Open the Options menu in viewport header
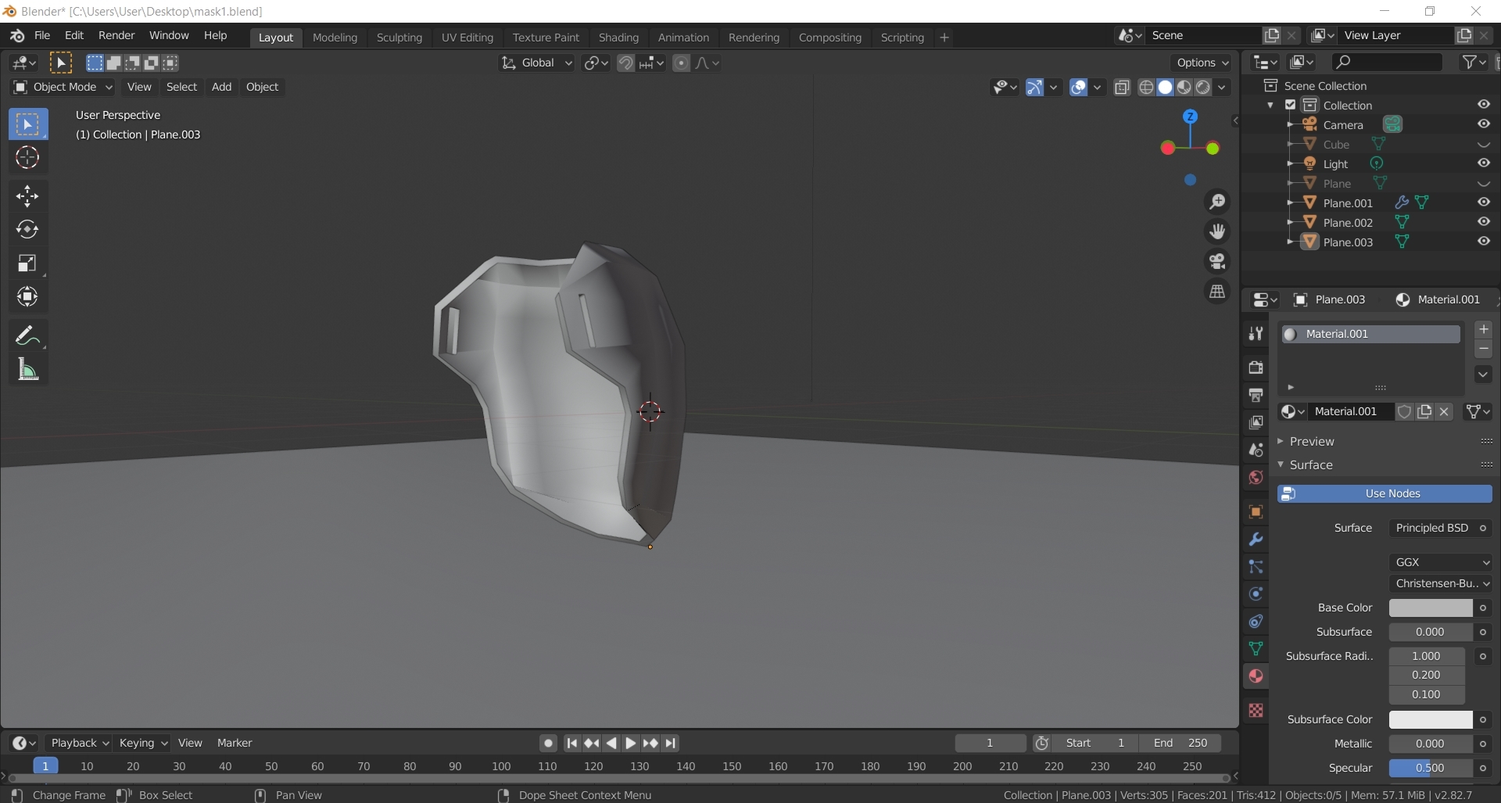 click(x=1202, y=63)
